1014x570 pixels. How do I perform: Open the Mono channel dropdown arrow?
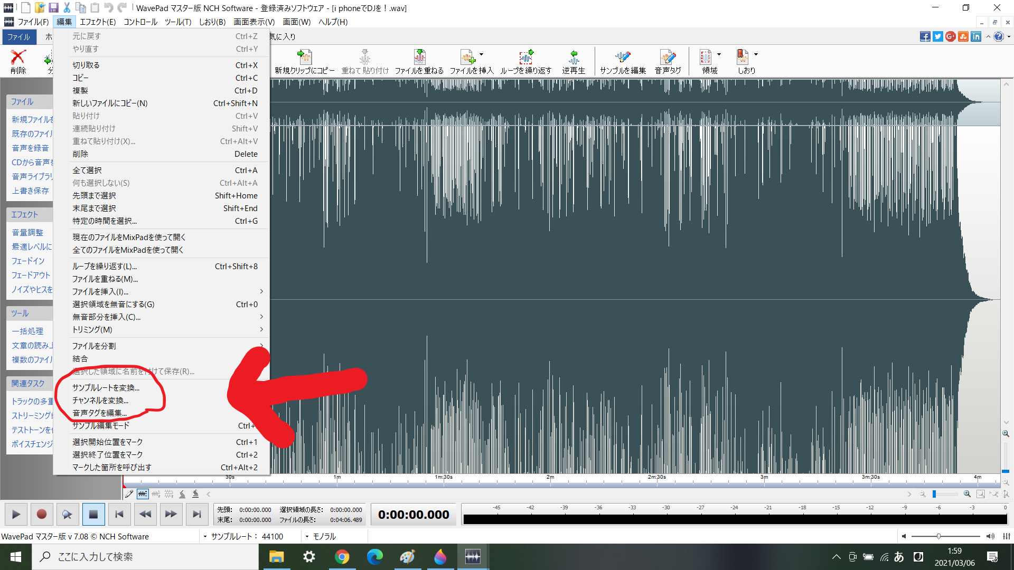(x=307, y=536)
